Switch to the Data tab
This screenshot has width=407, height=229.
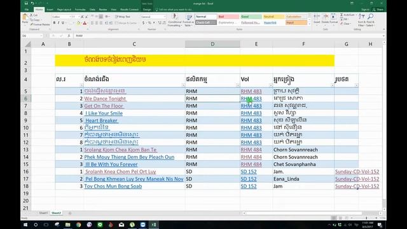coord(92,10)
